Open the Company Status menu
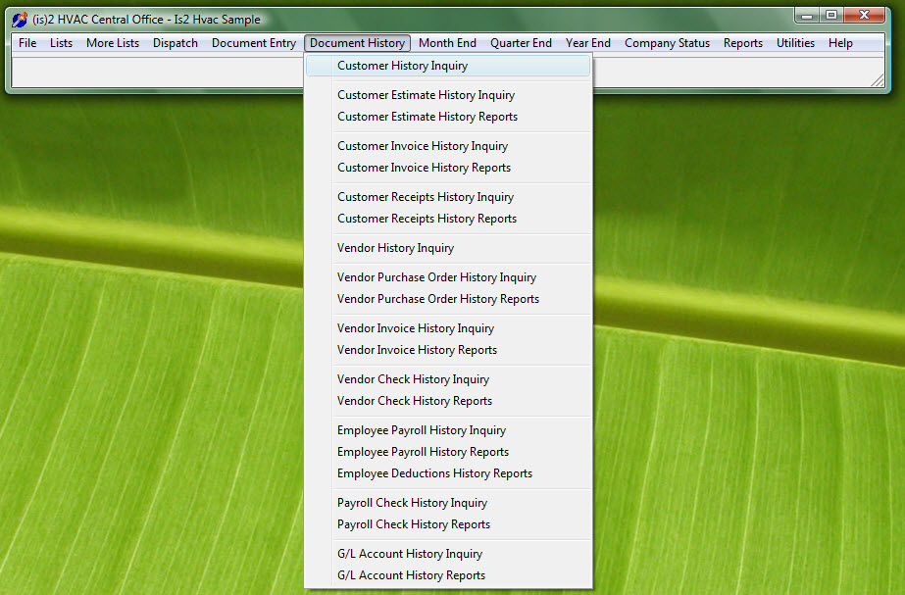This screenshot has height=595, width=905. 667,43
